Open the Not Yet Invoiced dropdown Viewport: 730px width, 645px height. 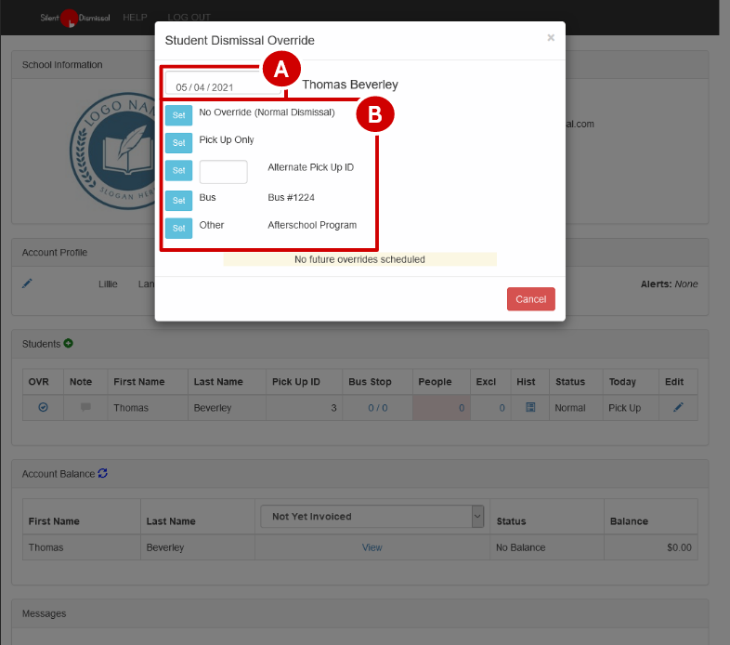point(372,517)
